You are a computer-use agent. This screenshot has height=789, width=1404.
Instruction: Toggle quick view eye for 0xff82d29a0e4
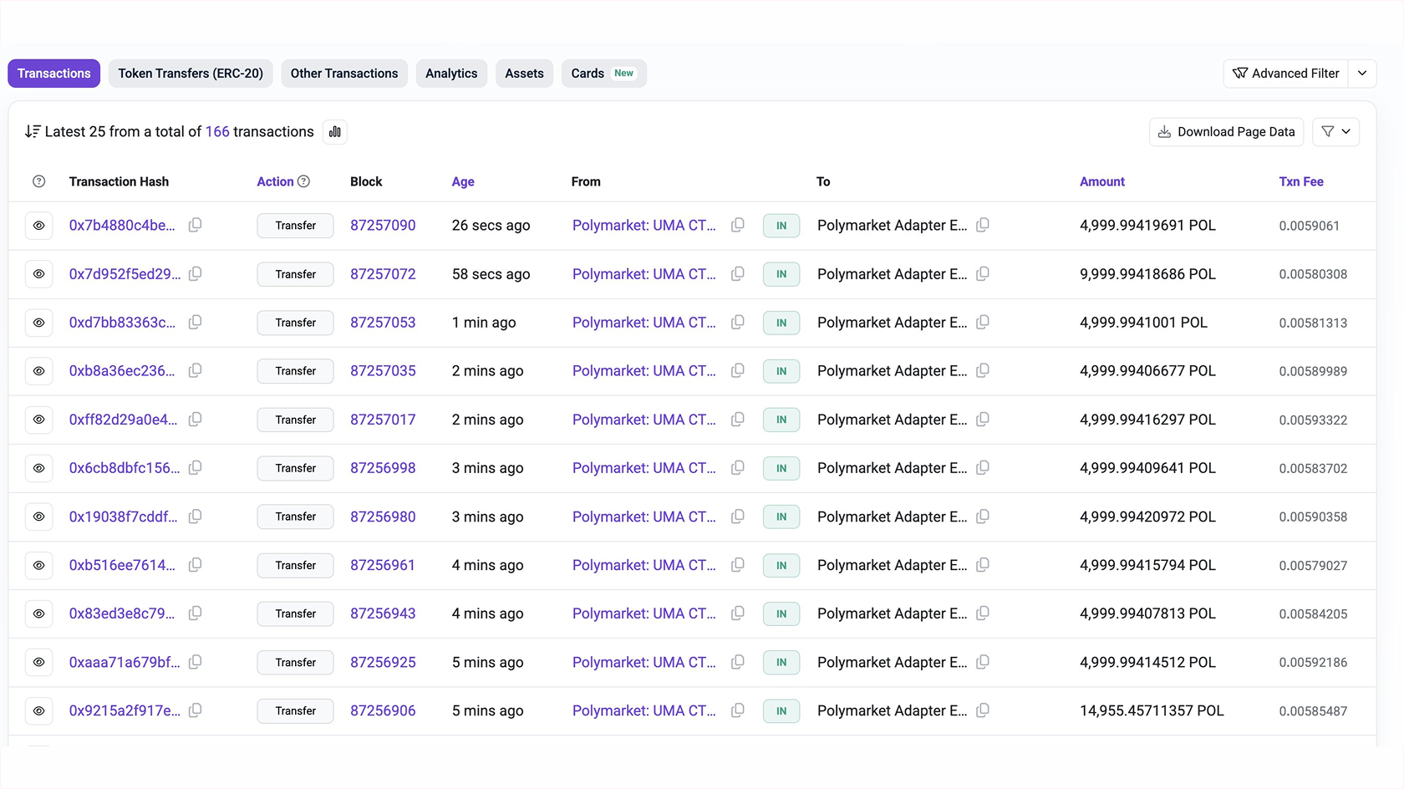tap(38, 420)
